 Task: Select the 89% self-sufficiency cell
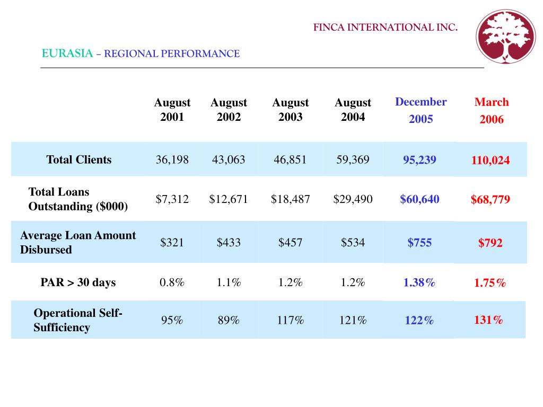coord(228,320)
